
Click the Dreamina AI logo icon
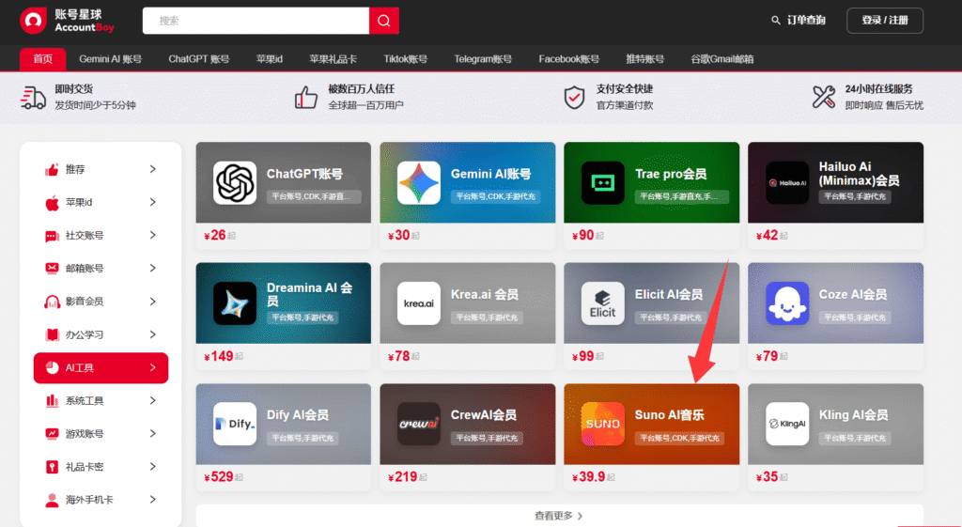(235, 303)
